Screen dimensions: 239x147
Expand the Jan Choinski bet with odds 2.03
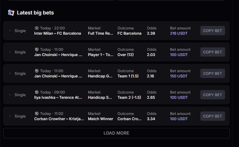[10, 52]
